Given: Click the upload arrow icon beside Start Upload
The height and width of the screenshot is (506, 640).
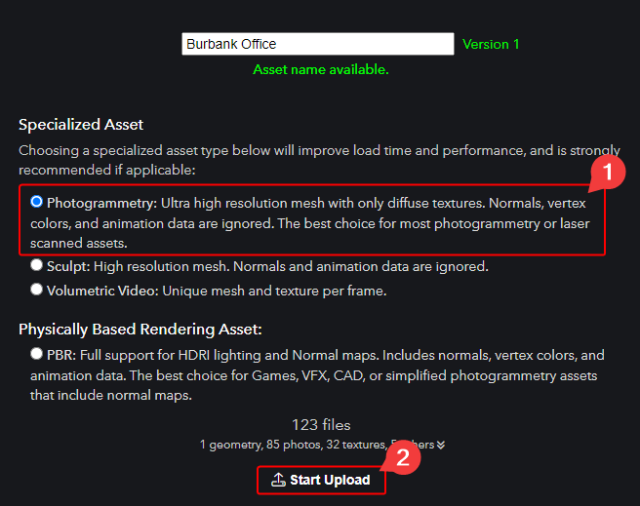Looking at the screenshot, I should (278, 480).
